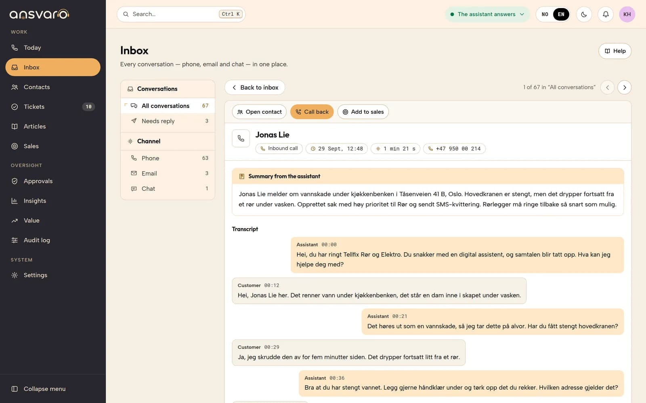Open the Today page
Viewport: 646px width, 403px height.
[x=53, y=48]
